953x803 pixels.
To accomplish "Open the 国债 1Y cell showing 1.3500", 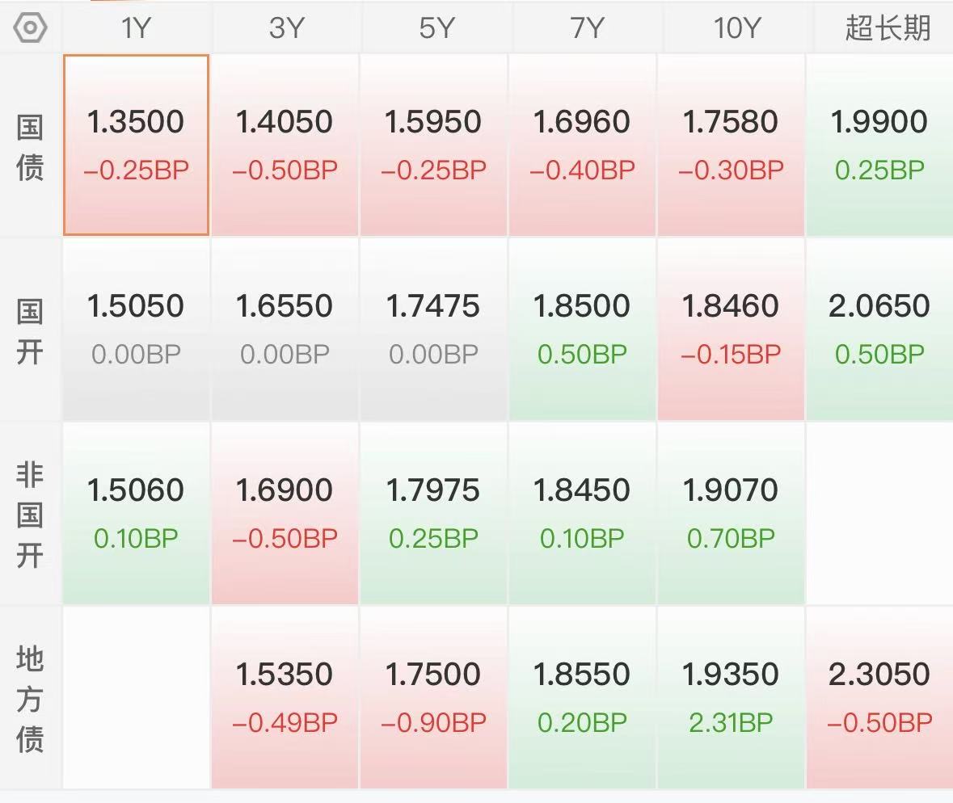I will tap(136, 145).
